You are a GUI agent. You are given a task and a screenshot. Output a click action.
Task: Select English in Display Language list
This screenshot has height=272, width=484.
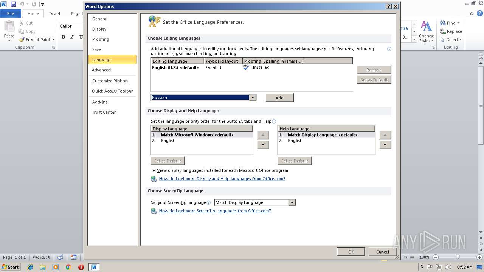[x=202, y=141]
